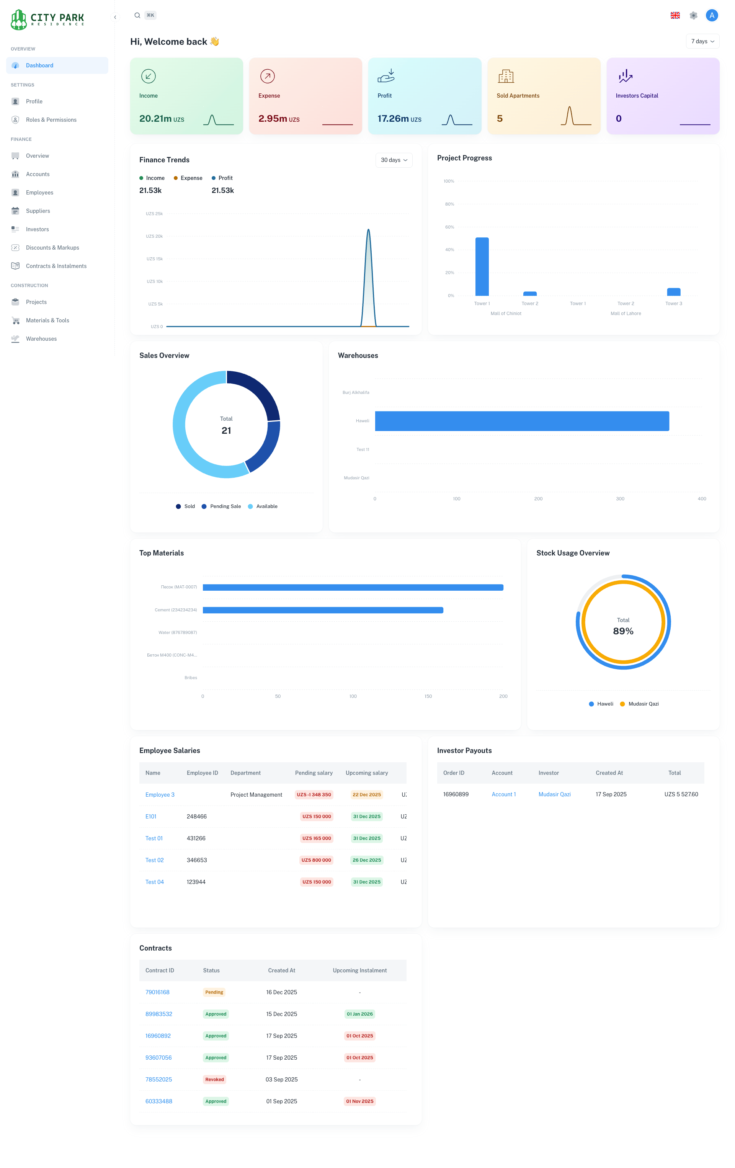Open the Employee 3 salary link
The width and height of the screenshot is (735, 1168).
click(160, 794)
